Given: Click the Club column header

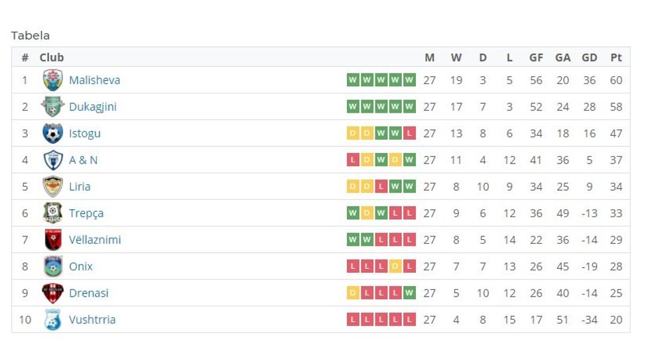Looking at the screenshot, I should (52, 58).
